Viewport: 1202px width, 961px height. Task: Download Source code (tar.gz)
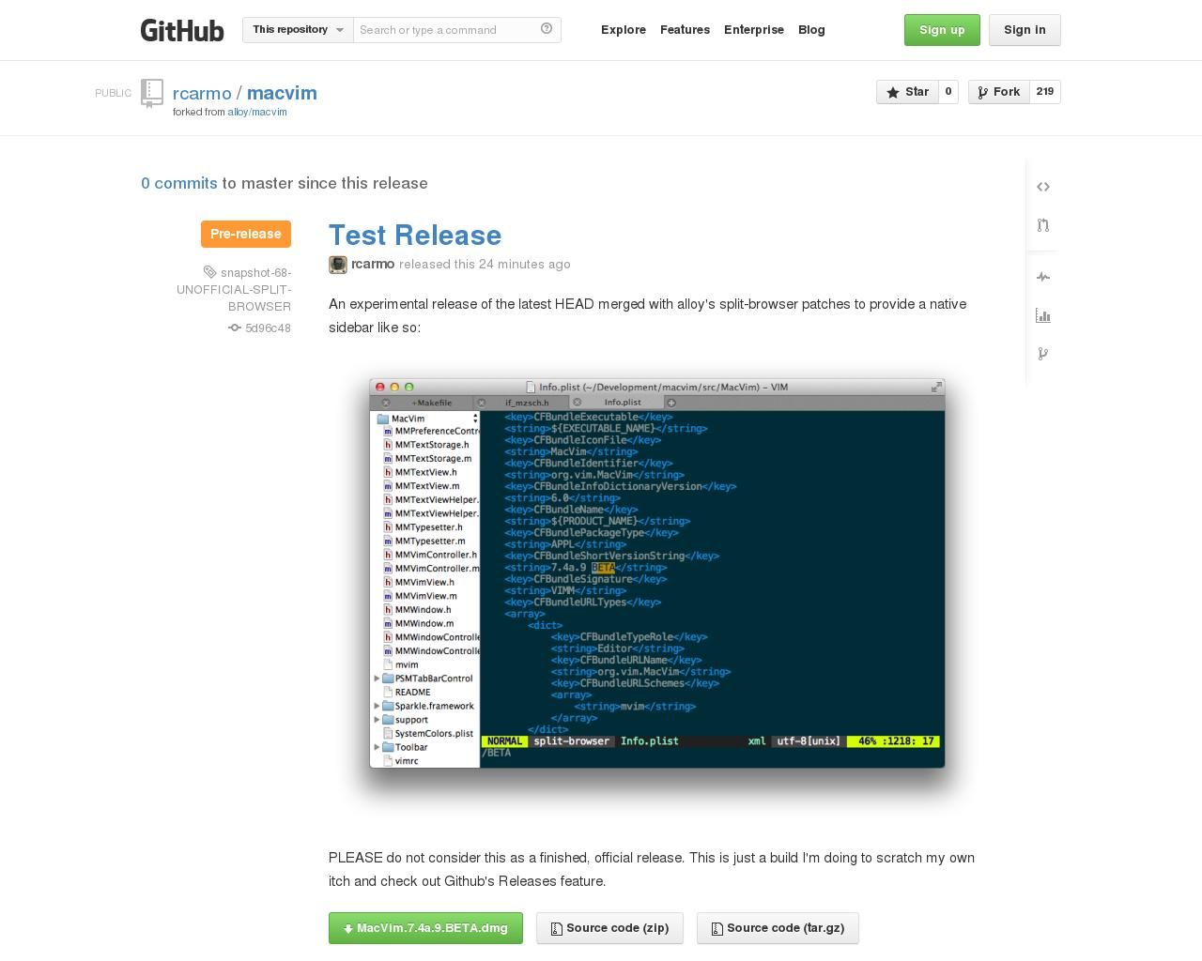[778, 928]
